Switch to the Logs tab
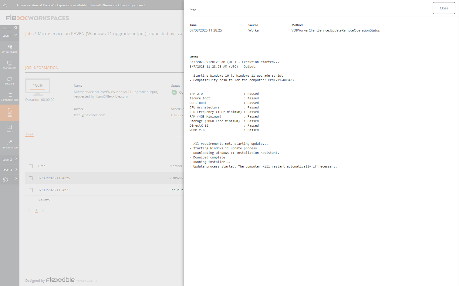459x286 pixels. [x=29, y=133]
